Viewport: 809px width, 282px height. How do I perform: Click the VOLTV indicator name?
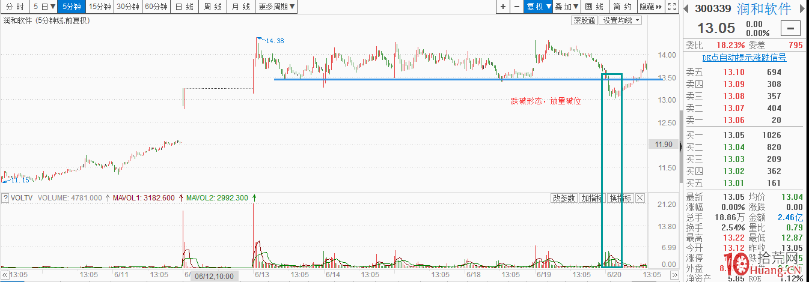click(22, 197)
